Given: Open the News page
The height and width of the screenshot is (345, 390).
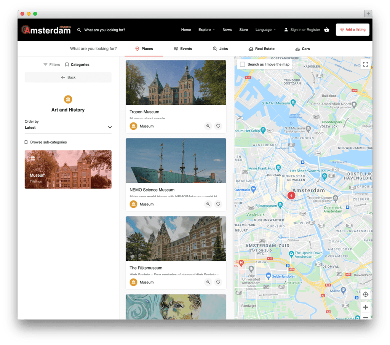Looking at the screenshot, I should point(227,30).
